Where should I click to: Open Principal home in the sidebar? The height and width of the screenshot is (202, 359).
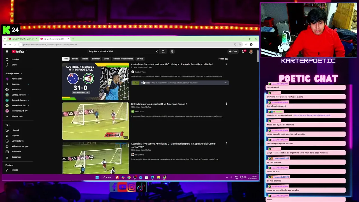15,59
